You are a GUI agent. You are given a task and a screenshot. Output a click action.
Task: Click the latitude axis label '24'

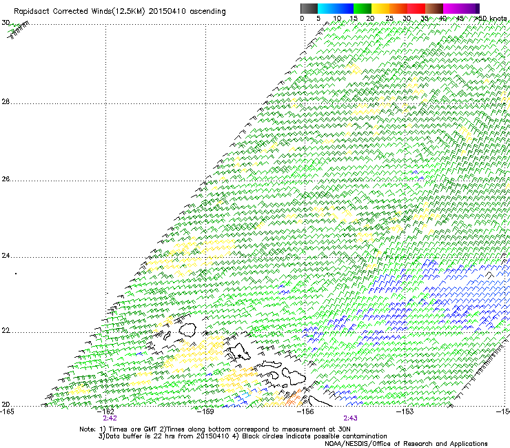[x=6, y=256]
